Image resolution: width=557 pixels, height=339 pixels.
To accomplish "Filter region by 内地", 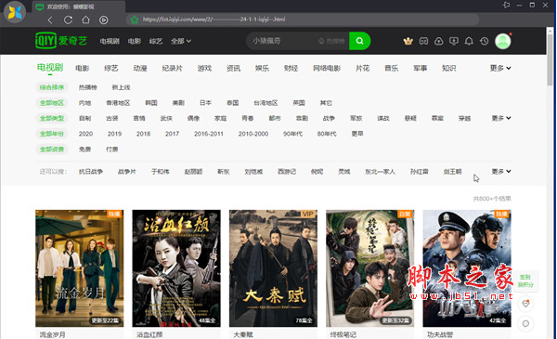I will (x=84, y=103).
